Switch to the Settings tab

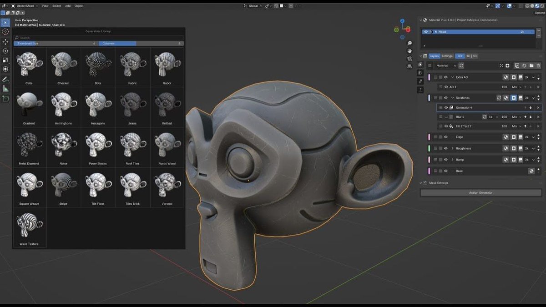pos(447,56)
